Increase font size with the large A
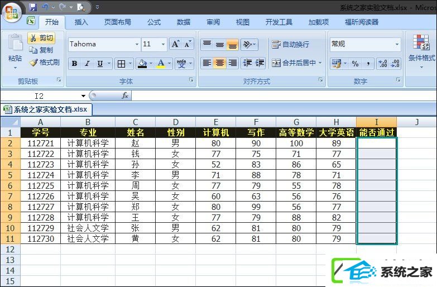 point(175,44)
